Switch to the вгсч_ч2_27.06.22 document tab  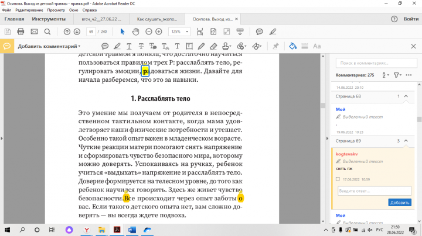101,19
